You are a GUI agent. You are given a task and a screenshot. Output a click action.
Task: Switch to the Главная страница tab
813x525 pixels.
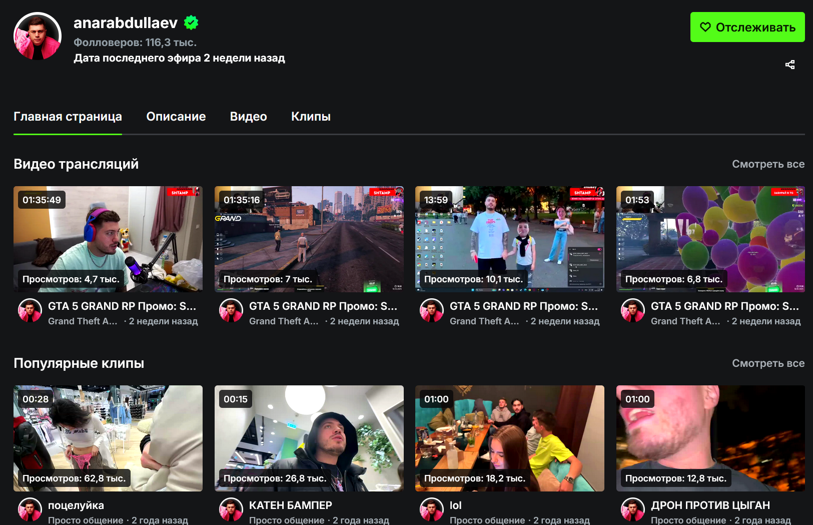tap(68, 117)
